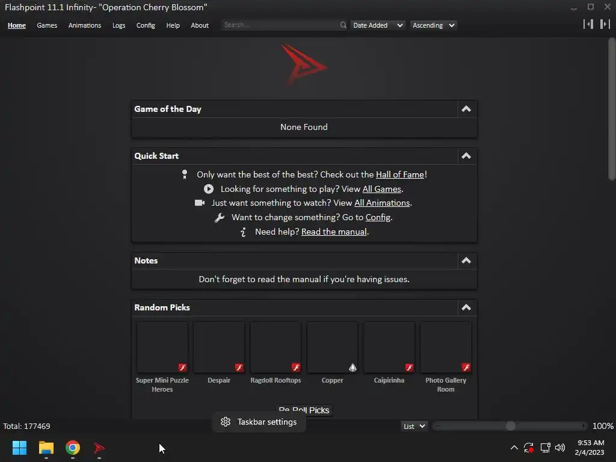This screenshot has height=462, width=616.
Task: Click the play icon beside All Games
Action: click(x=209, y=189)
